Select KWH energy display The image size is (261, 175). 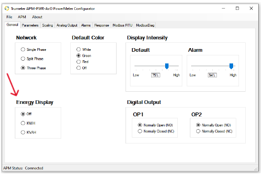[28, 123]
